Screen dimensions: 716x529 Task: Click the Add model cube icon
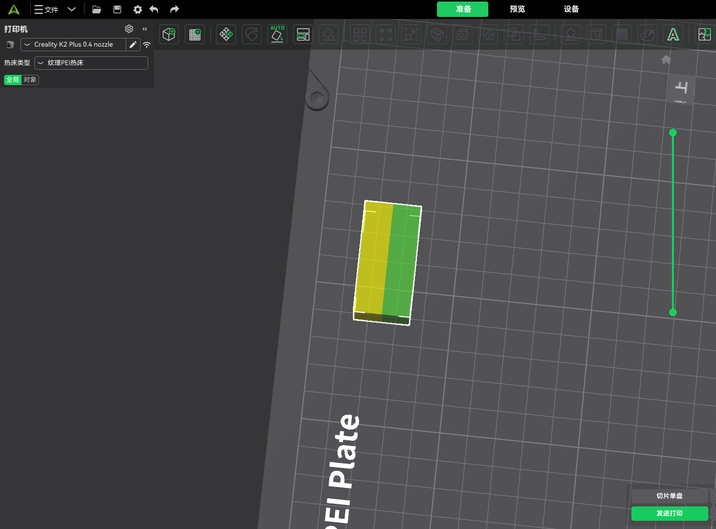coord(169,35)
